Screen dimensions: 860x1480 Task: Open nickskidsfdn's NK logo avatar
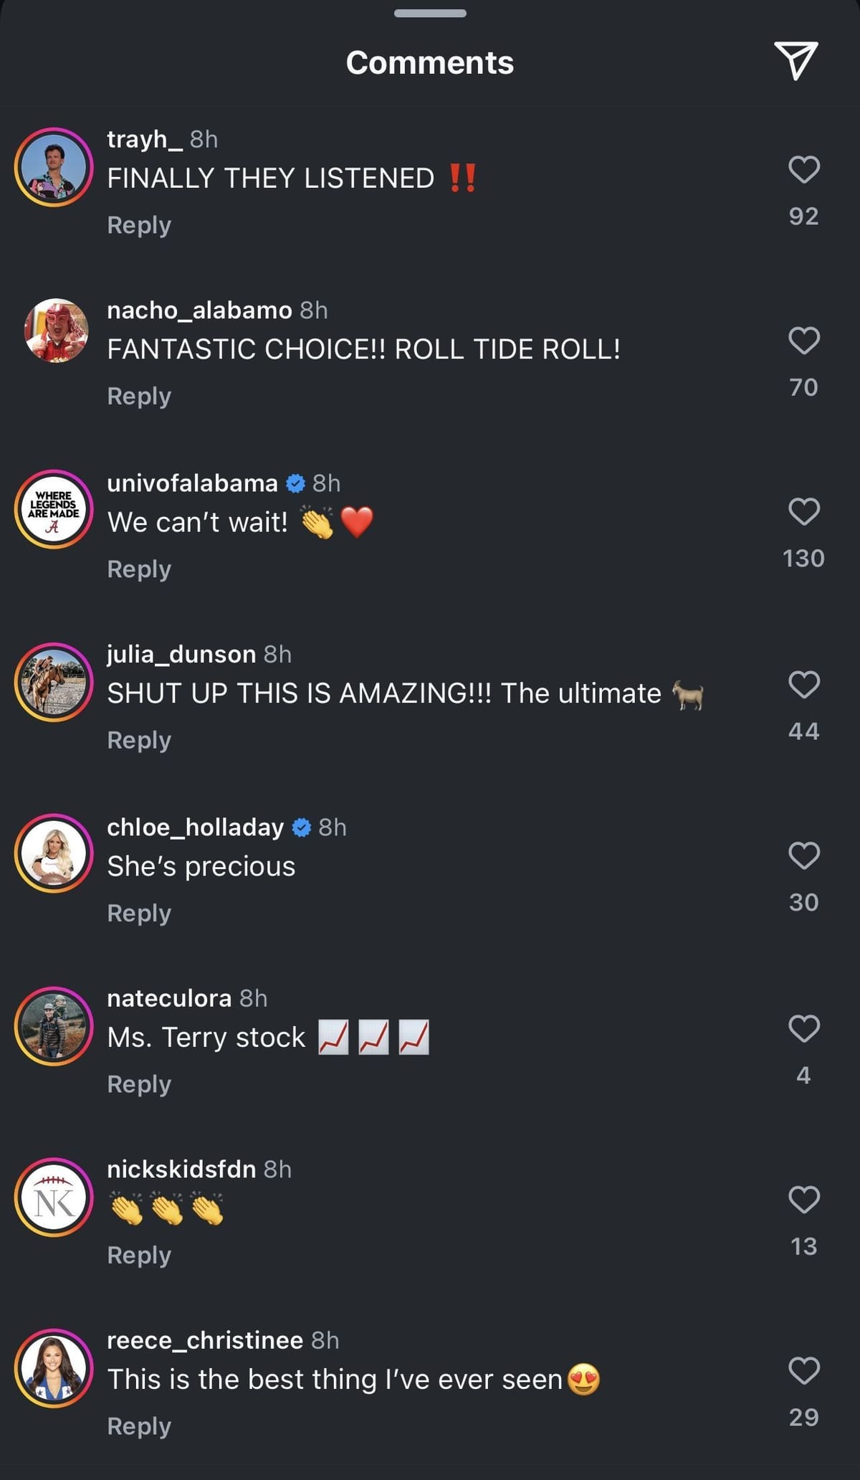coord(54,1197)
